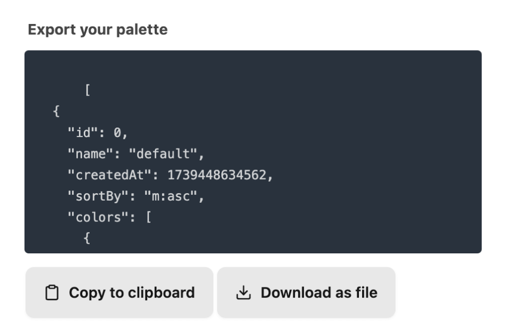
Task: Click the download arrow icon
Action: 244,292
